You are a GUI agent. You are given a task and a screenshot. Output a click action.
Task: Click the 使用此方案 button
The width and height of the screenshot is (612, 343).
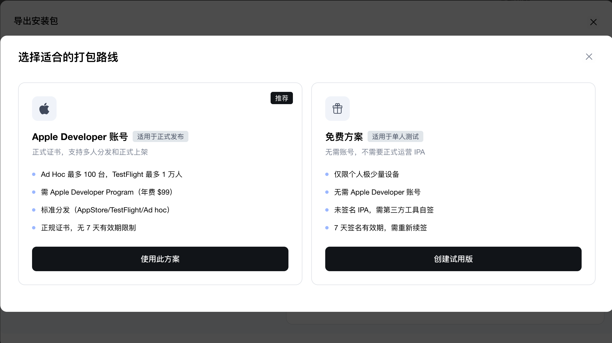pyautogui.click(x=160, y=259)
